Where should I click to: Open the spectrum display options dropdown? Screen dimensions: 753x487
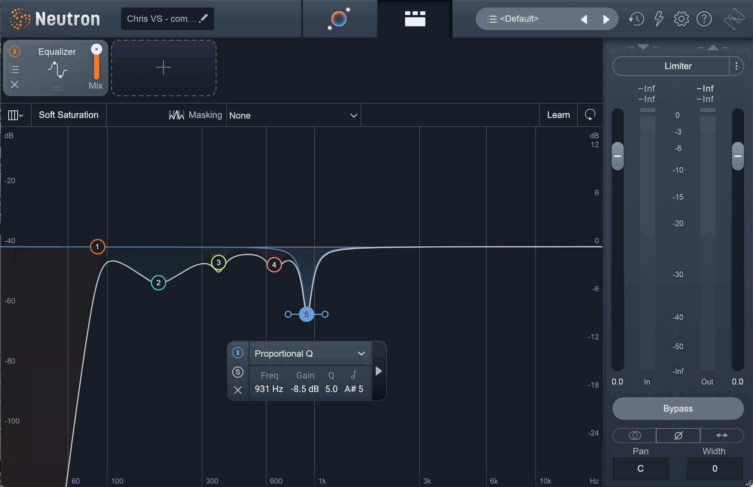[x=15, y=115]
